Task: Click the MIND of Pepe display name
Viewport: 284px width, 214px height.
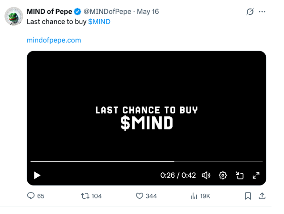Action: tap(50, 12)
